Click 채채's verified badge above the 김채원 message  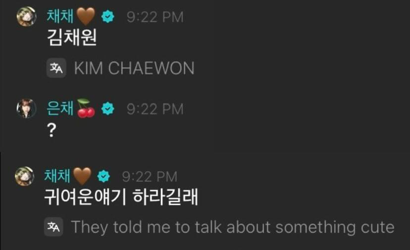(108, 16)
